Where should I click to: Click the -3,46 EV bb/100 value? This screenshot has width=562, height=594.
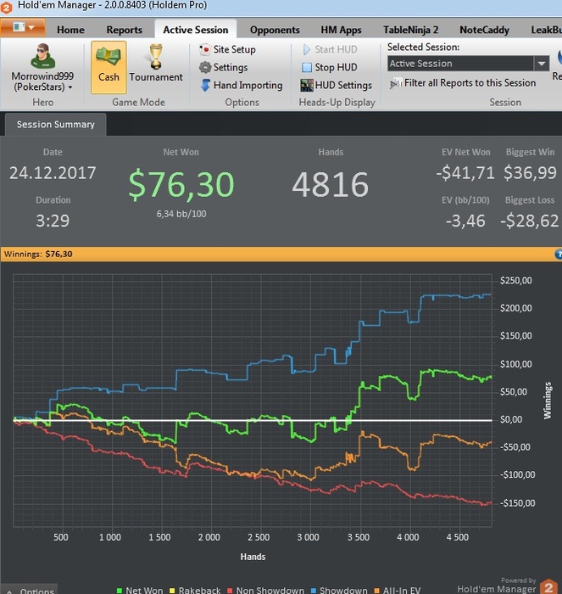point(465,221)
